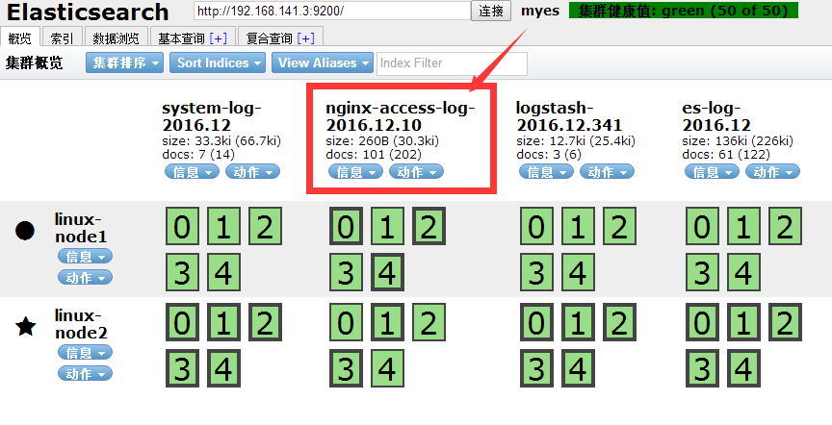Click the 连接 connect button

(x=491, y=11)
